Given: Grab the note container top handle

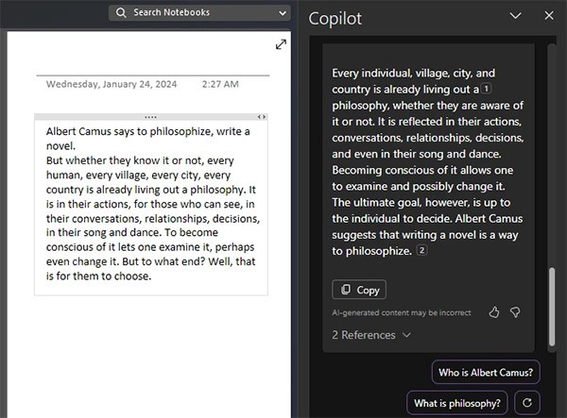Looking at the screenshot, I should [x=150, y=116].
